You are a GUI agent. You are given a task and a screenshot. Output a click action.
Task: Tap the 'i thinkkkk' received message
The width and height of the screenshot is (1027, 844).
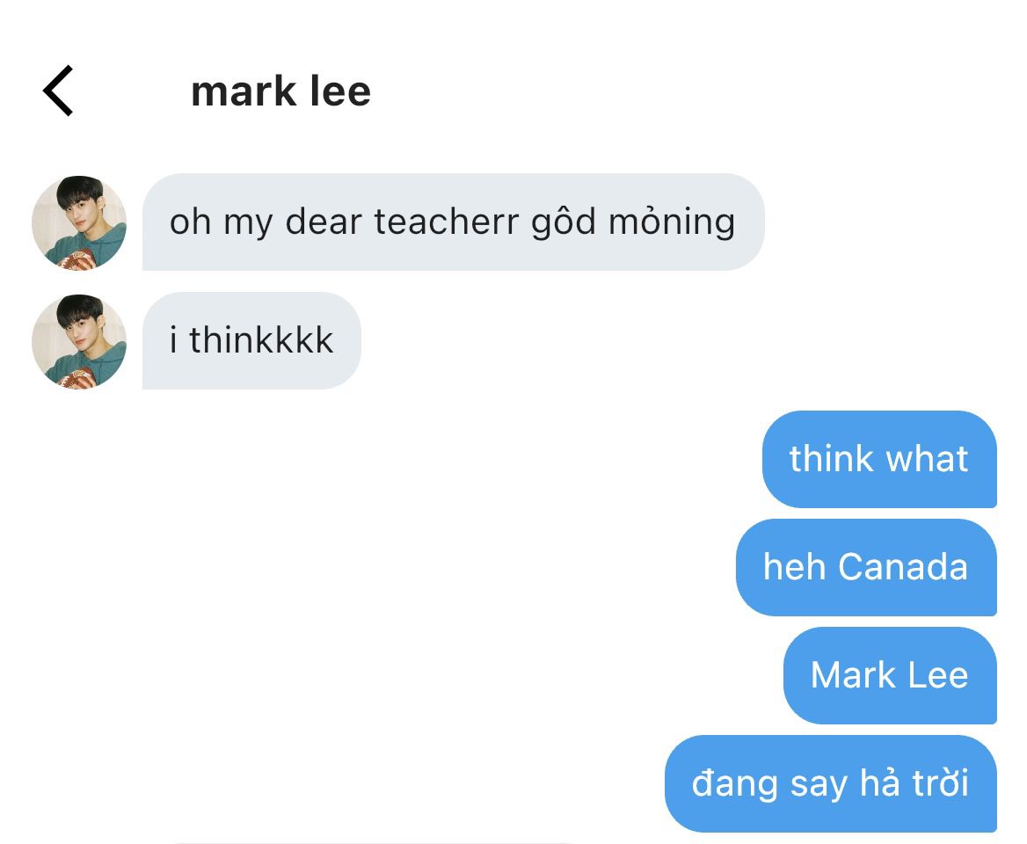[251, 340]
